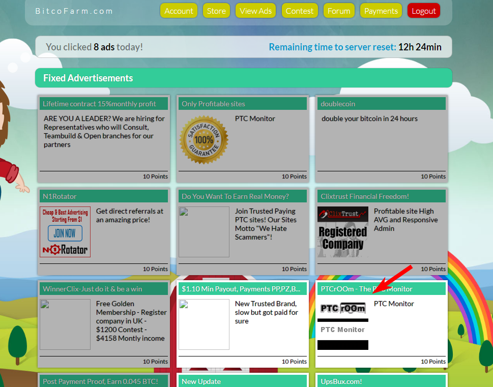Screen dimensions: 493x387
Task: Open the Lifetime contract 15% monthly profit ad
Action: pyautogui.click(x=99, y=104)
